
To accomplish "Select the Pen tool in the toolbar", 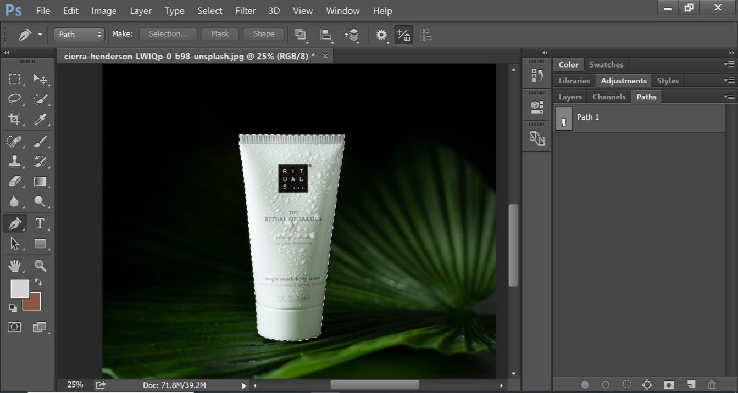I will 14,223.
